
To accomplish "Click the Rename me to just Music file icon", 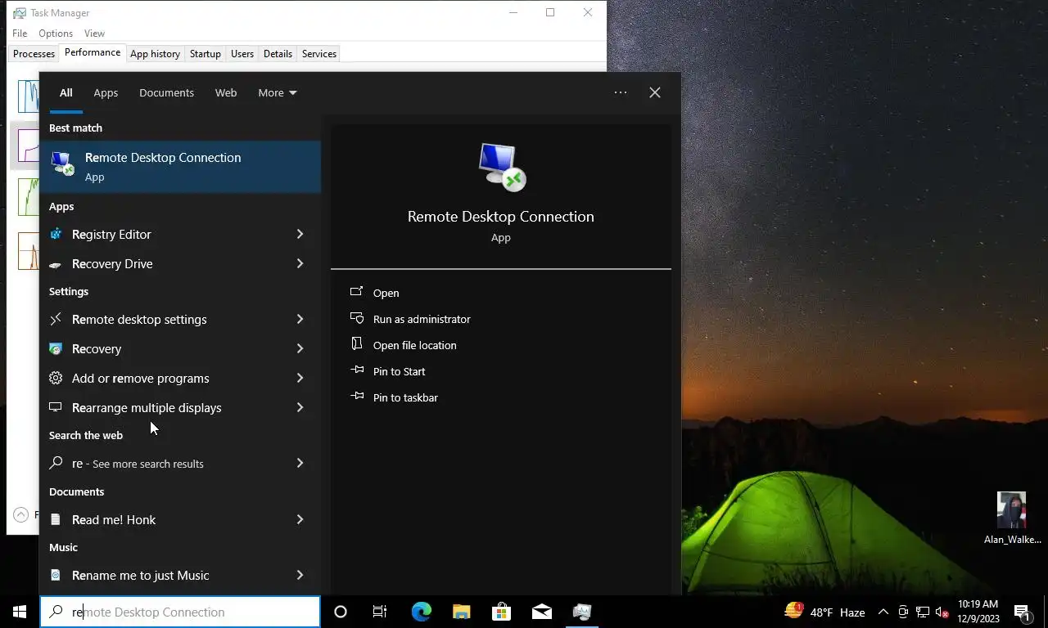I will coord(56,575).
